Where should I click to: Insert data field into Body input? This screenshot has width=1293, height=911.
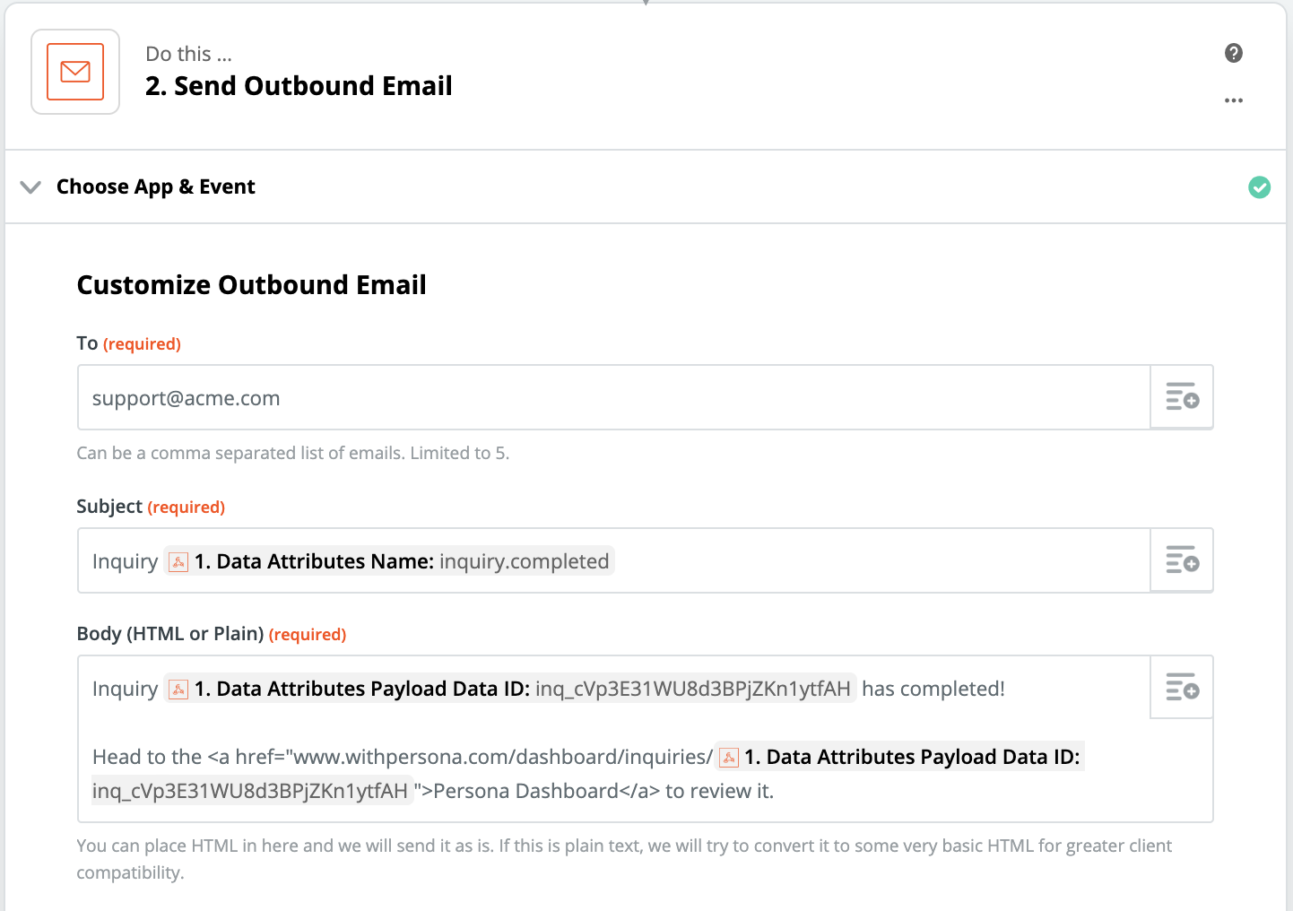coord(1182,688)
